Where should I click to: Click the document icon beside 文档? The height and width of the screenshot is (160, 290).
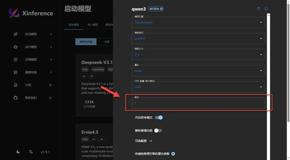point(16,85)
